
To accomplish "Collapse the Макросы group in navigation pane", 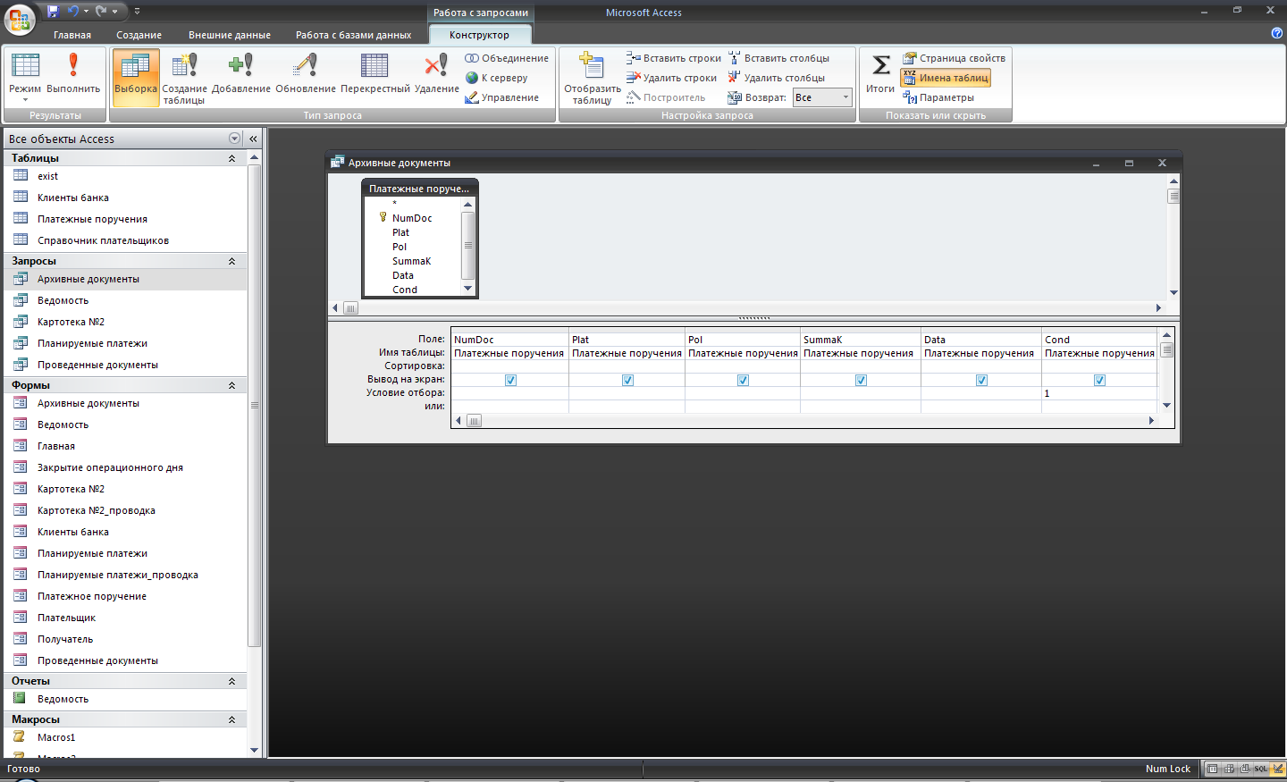I will click(231, 719).
